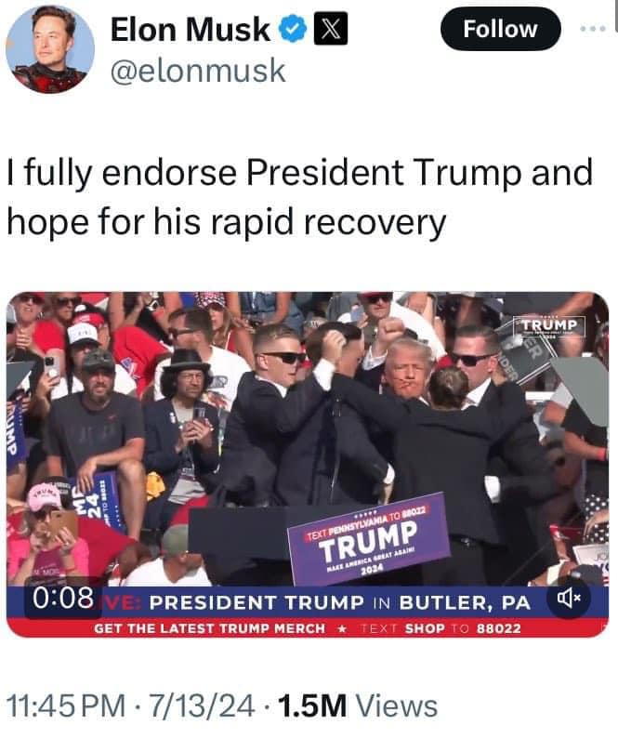Viewport: 618px width, 738px height.
Task: Open Elon Musk's profile avatar picture
Action: click(x=50, y=49)
